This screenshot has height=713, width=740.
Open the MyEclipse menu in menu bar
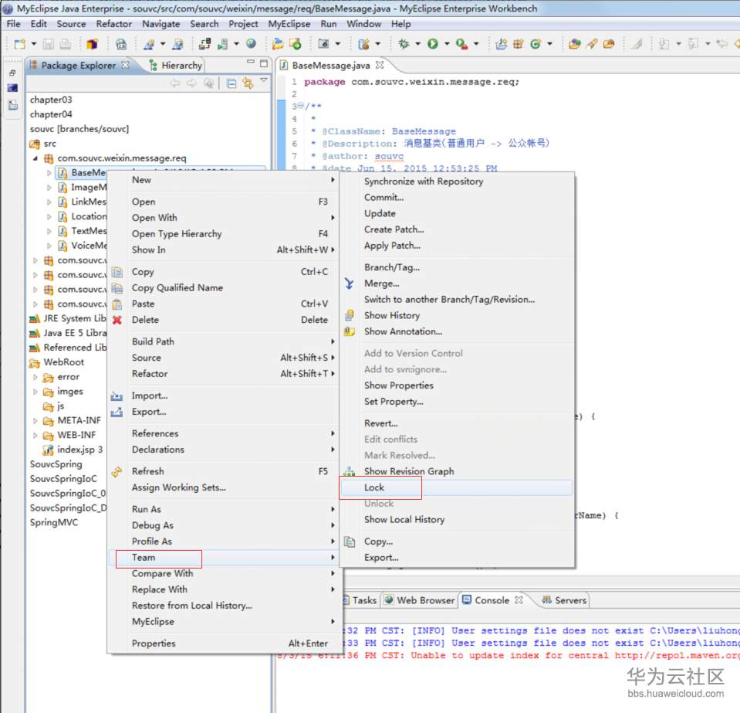click(289, 24)
